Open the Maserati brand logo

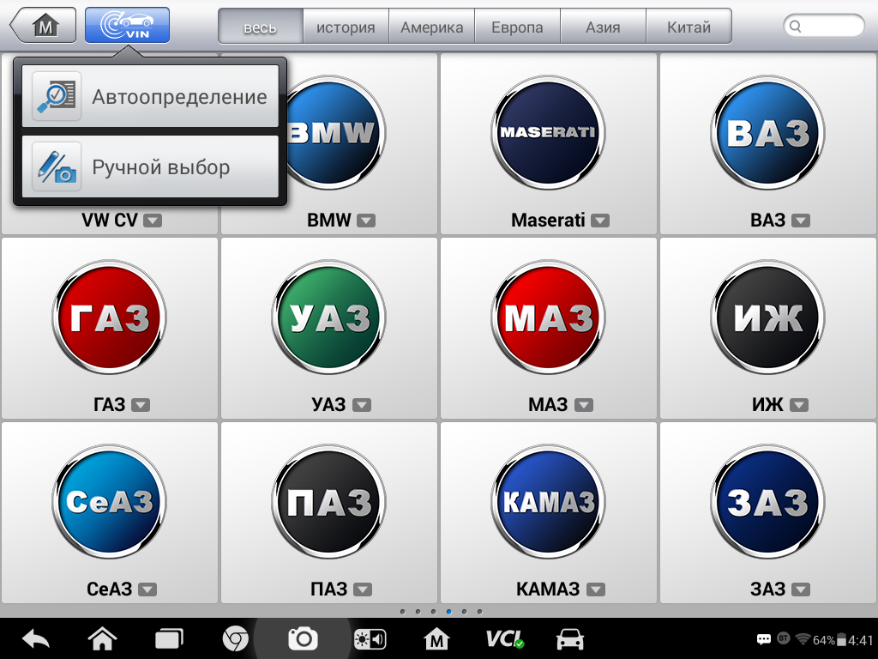point(549,133)
